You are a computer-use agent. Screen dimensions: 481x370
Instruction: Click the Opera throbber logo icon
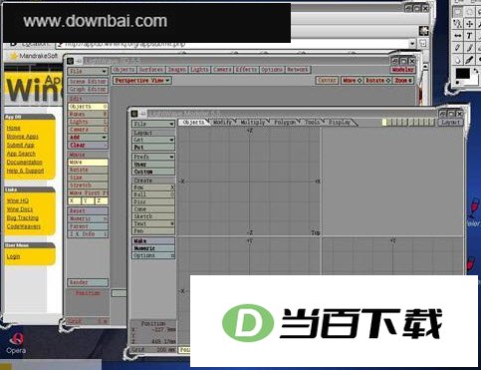coord(423,31)
